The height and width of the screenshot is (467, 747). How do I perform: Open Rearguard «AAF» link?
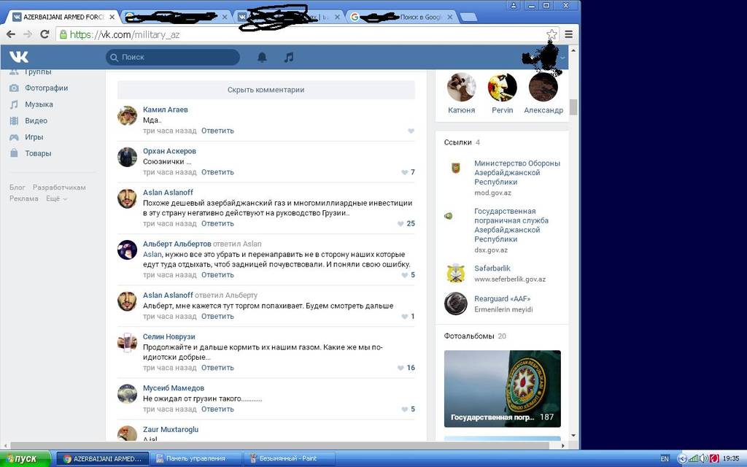tap(502, 298)
